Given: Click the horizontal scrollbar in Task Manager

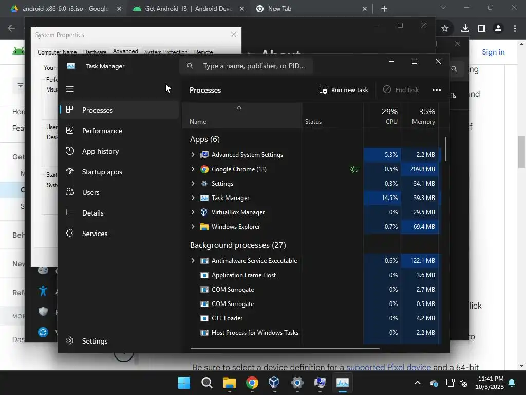Looking at the screenshot, I should [285, 349].
